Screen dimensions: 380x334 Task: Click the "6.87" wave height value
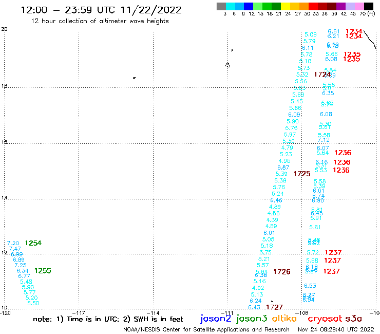(283, 168)
